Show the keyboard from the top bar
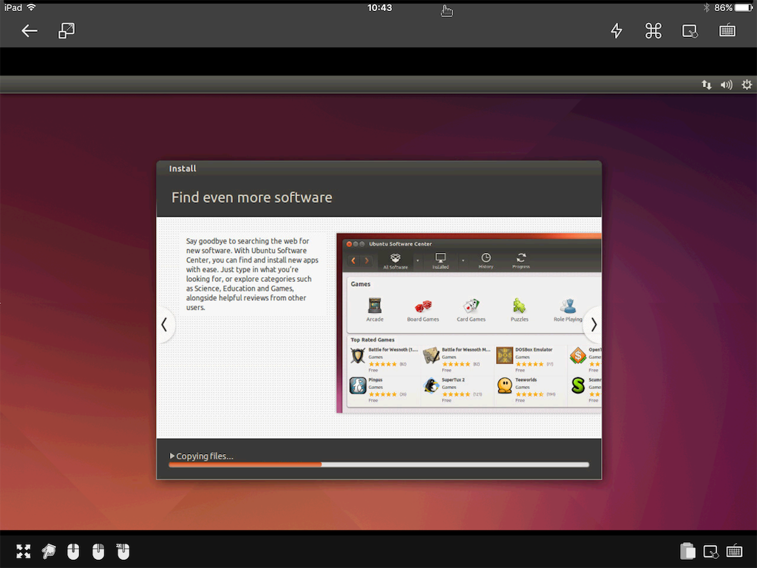Image resolution: width=757 pixels, height=568 pixels. tap(727, 31)
